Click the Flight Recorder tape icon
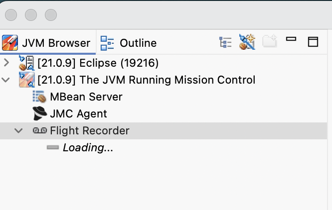 point(39,131)
